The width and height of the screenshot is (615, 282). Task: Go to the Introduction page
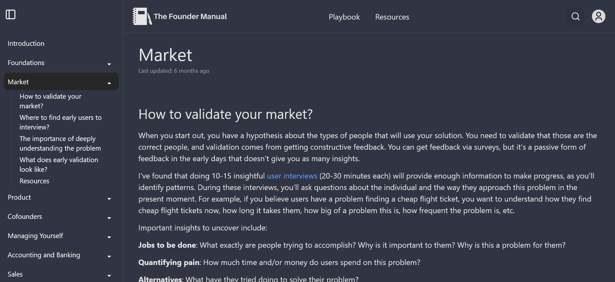coord(26,44)
